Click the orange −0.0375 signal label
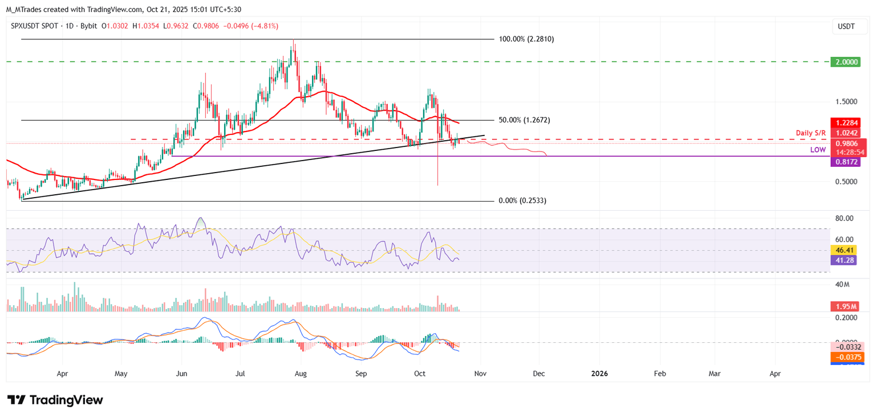This screenshot has height=418, width=876. pyautogui.click(x=846, y=357)
